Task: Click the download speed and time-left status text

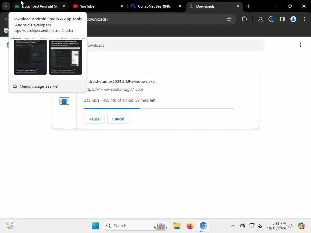Action: coord(120,100)
